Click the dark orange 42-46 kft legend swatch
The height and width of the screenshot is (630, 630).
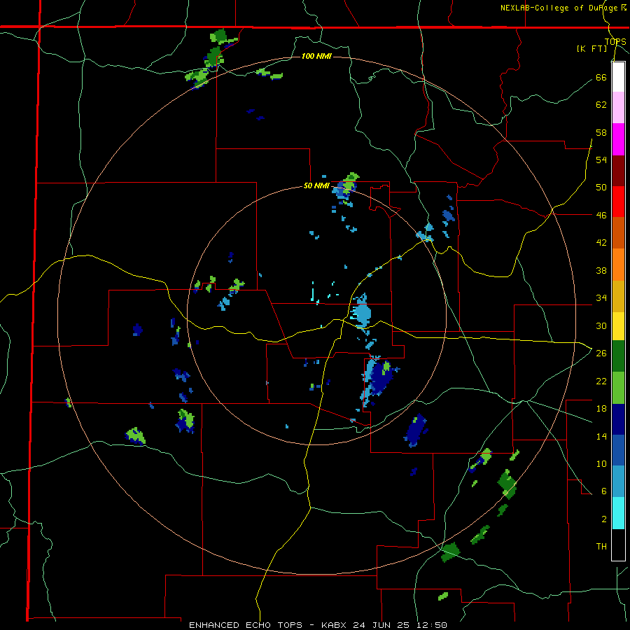pyautogui.click(x=618, y=232)
